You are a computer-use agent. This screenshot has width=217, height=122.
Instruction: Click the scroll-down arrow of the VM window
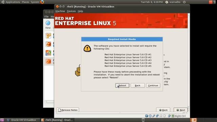(189, 110)
